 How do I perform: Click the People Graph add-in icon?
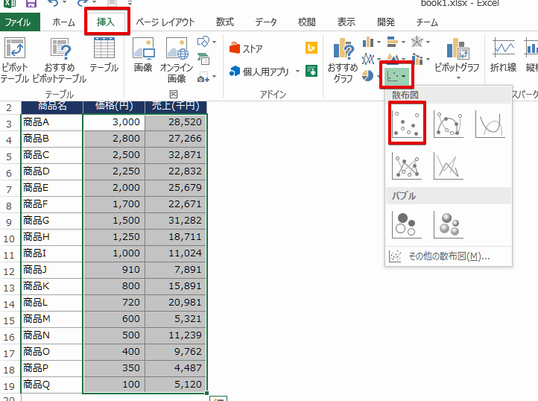[311, 71]
